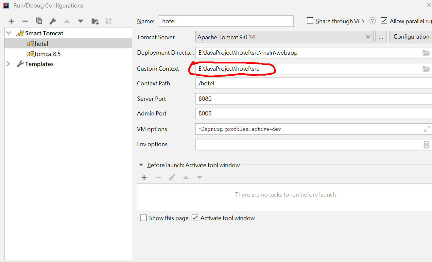
Task: Close the Run/Debug Configurations dialog
Action: point(429,5)
